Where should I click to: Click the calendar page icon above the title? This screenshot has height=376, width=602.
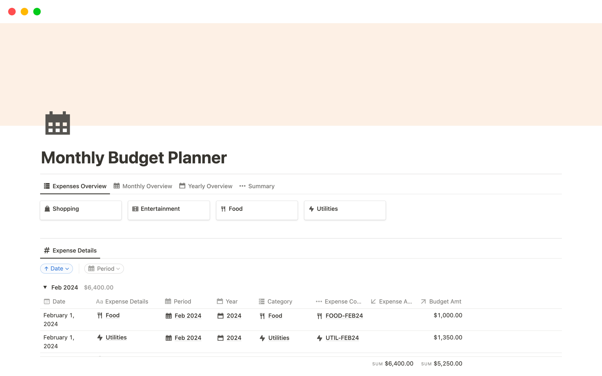[x=57, y=123]
